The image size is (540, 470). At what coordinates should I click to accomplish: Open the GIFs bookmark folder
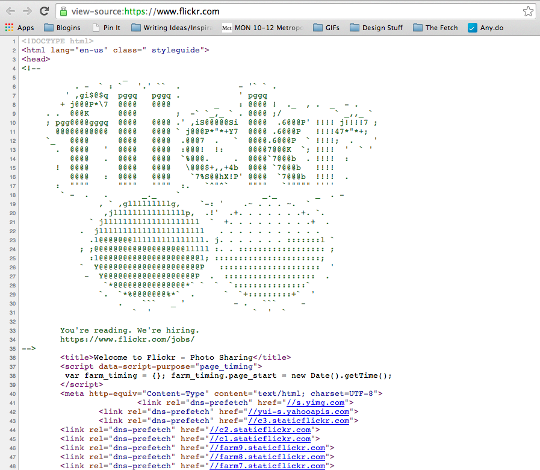[x=326, y=28]
